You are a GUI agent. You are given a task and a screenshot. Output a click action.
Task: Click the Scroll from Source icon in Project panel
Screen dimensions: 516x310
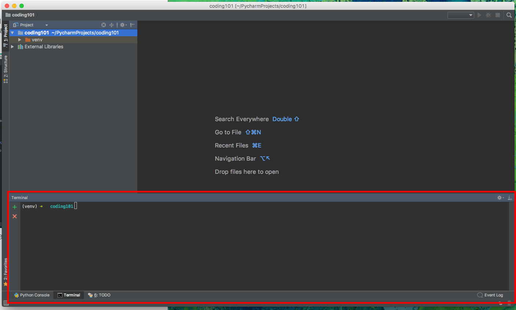pos(103,25)
